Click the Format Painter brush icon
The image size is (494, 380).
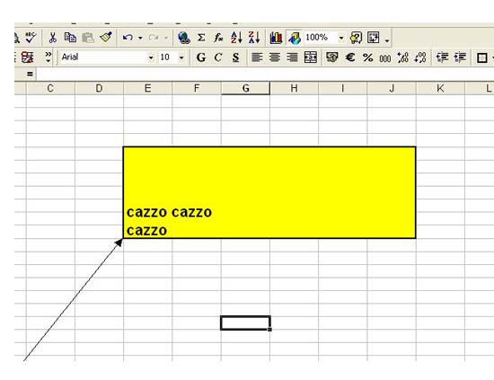tap(106, 38)
